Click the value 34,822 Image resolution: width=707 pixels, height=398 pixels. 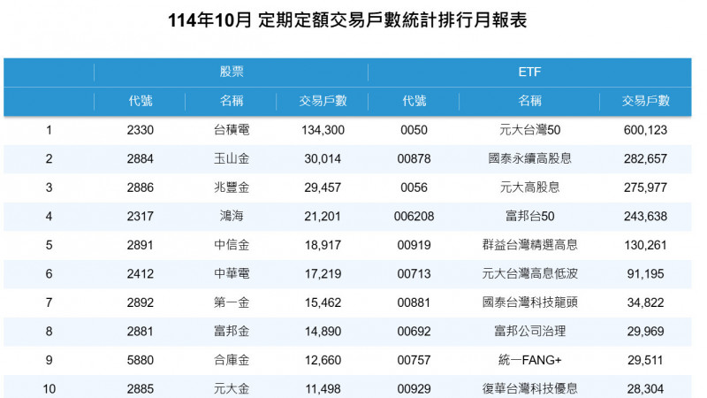(645, 302)
